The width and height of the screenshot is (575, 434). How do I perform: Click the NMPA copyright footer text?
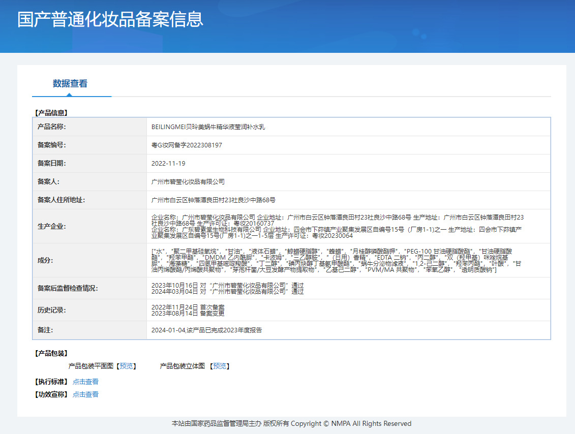(291, 424)
